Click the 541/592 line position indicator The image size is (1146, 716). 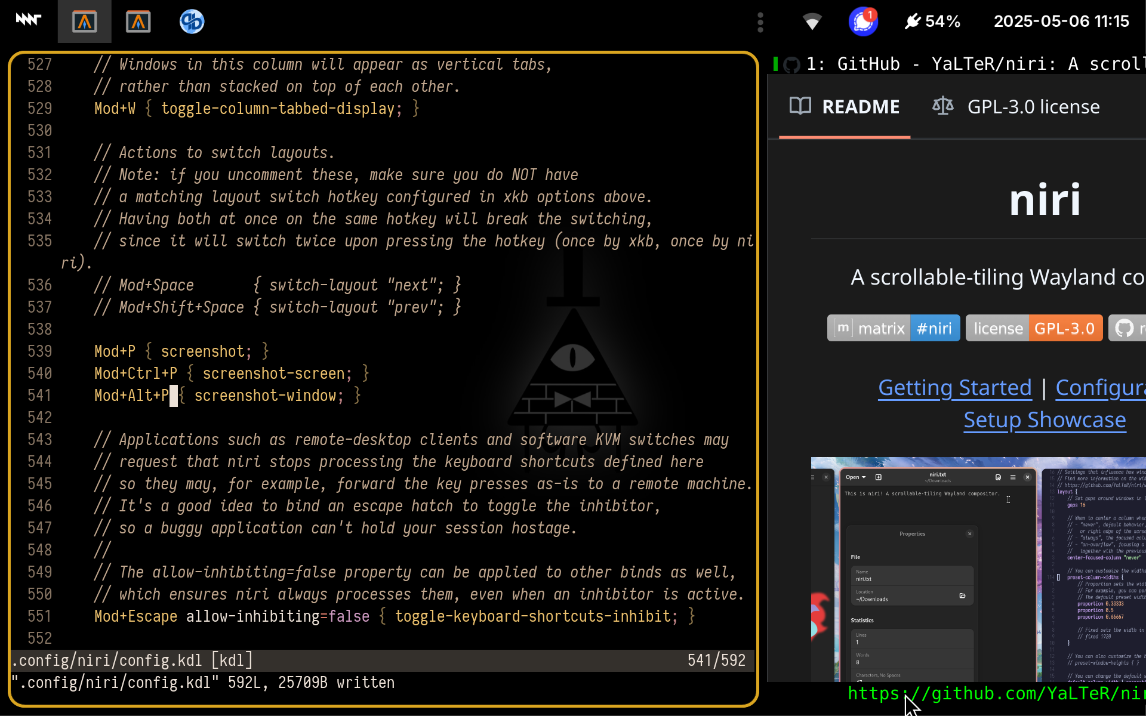coord(716,661)
